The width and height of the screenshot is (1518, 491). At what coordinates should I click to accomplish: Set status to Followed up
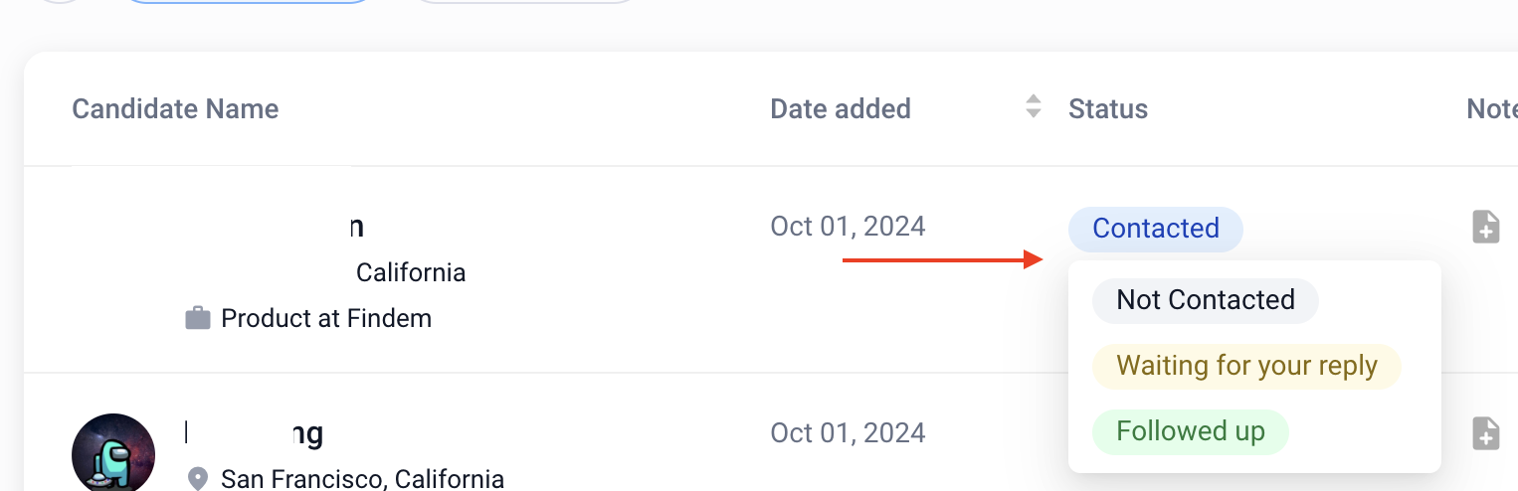click(x=1190, y=431)
